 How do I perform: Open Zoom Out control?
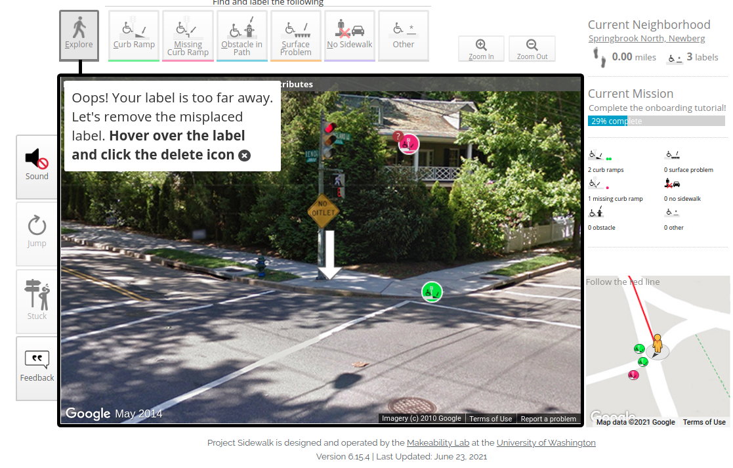(x=532, y=49)
